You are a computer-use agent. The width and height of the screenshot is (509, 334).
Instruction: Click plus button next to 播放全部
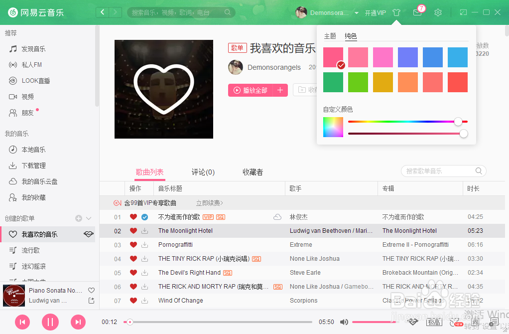point(280,90)
